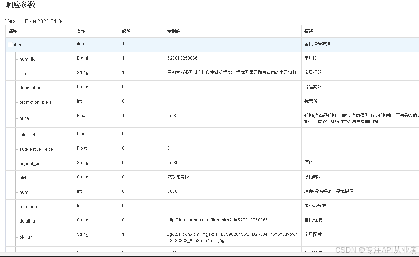Select the 必须 column header
This screenshot has height=257, width=419.
(126, 31)
